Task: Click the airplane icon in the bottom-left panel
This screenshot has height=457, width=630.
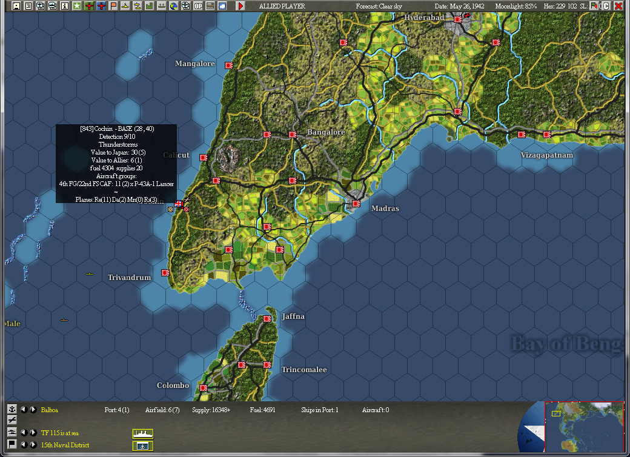Action: 12,420
